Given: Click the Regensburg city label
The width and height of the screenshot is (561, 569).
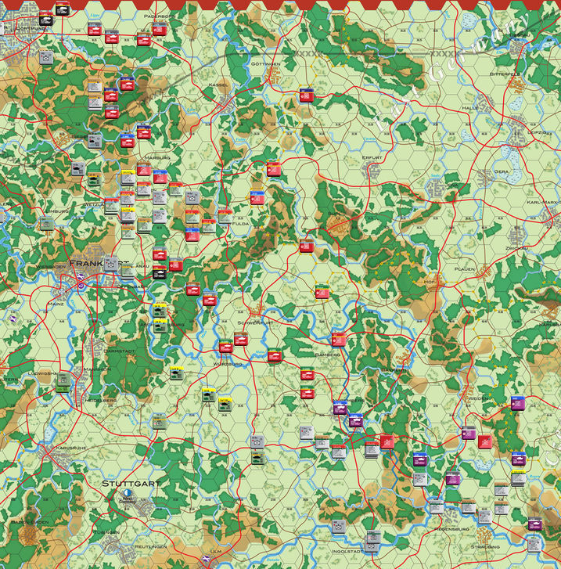Looking at the screenshot, I should click(451, 529).
